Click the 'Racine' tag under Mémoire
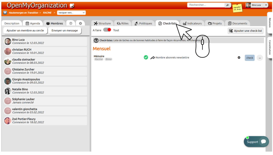The height and width of the screenshot is (155, 273). point(99,59)
